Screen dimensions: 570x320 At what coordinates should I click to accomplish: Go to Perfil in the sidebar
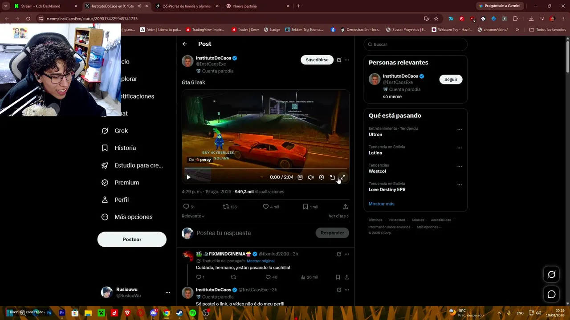point(115,200)
